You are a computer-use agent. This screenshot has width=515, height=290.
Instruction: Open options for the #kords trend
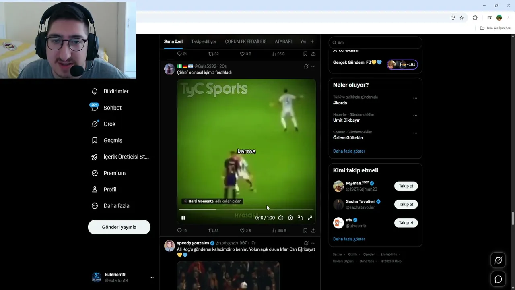point(415,98)
